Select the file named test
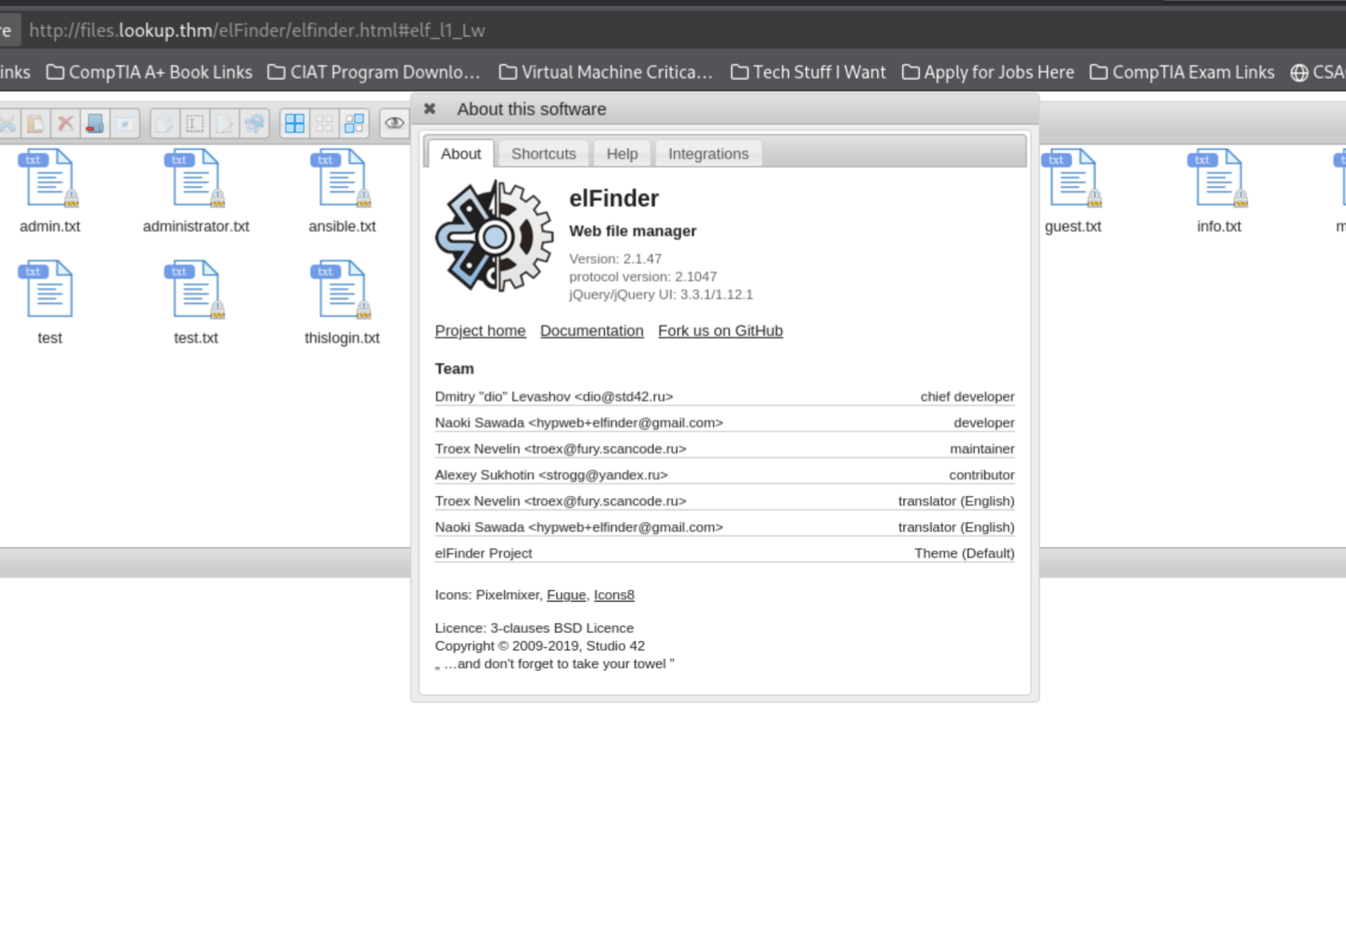 [49, 290]
